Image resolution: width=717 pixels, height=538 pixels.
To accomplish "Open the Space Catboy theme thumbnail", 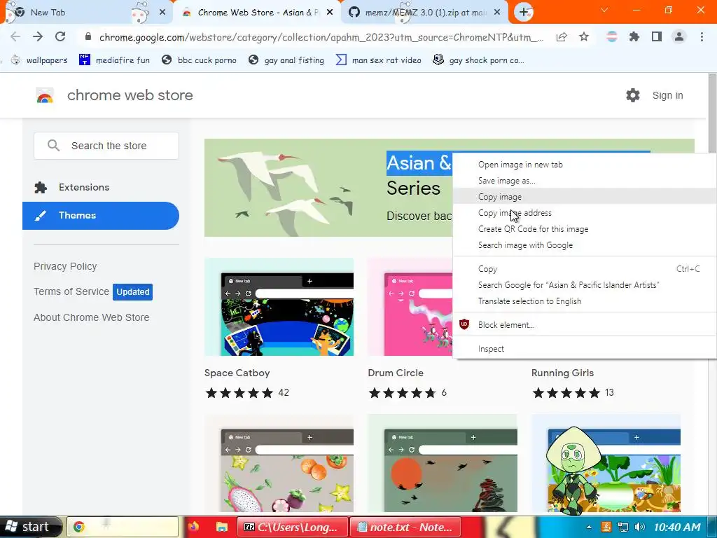I will [x=279, y=307].
